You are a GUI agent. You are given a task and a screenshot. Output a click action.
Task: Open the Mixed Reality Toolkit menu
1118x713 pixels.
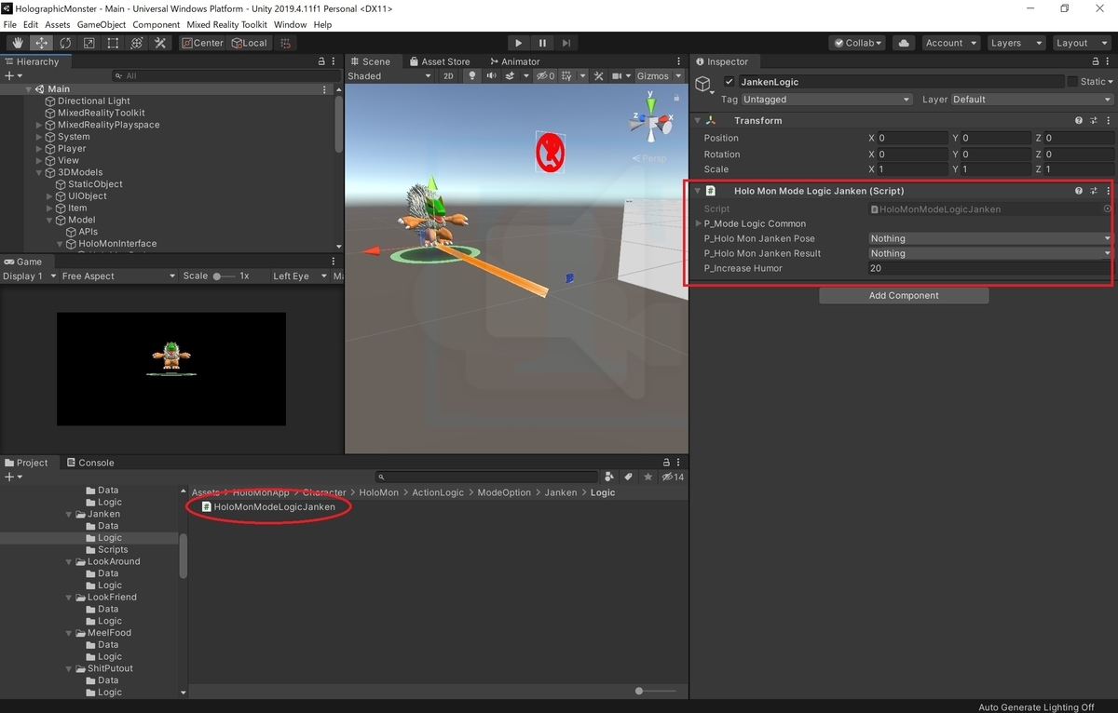(226, 24)
